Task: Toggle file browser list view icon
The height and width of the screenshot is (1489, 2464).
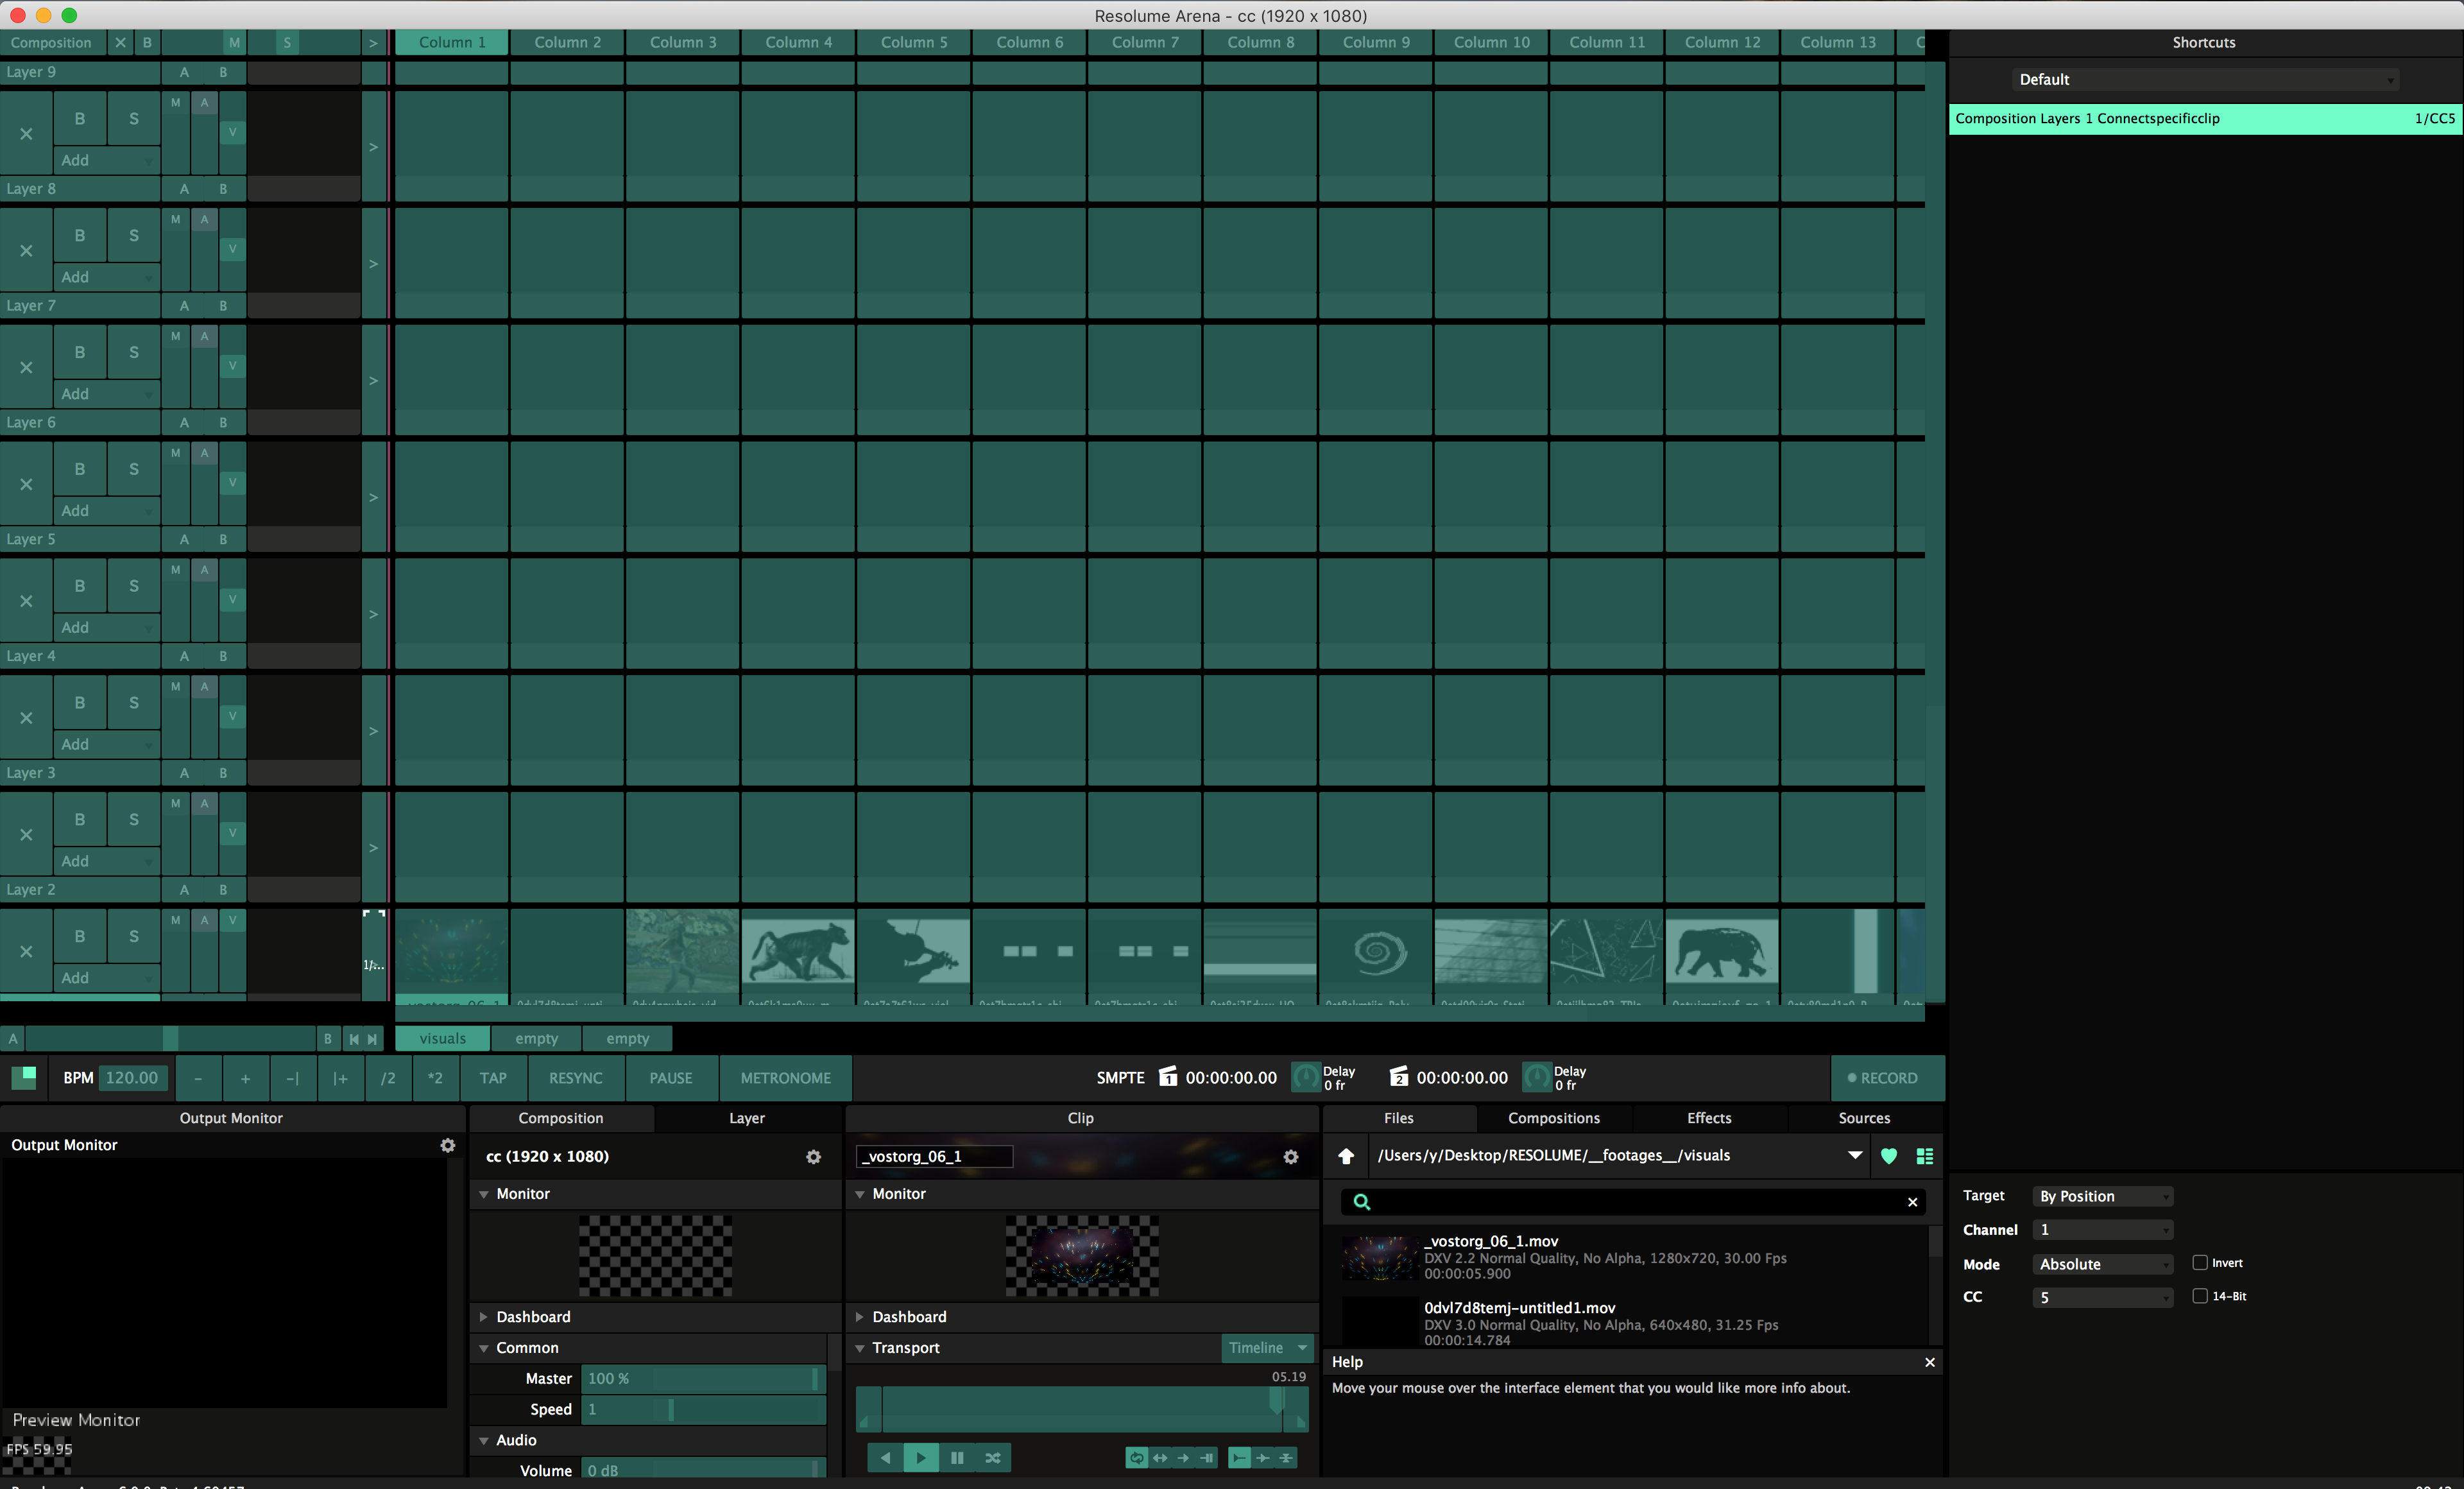Action: click(x=1924, y=1156)
